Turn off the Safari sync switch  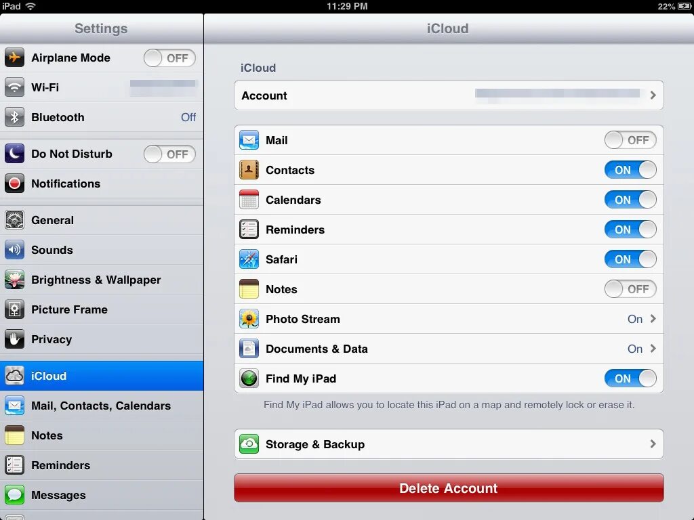[630, 259]
